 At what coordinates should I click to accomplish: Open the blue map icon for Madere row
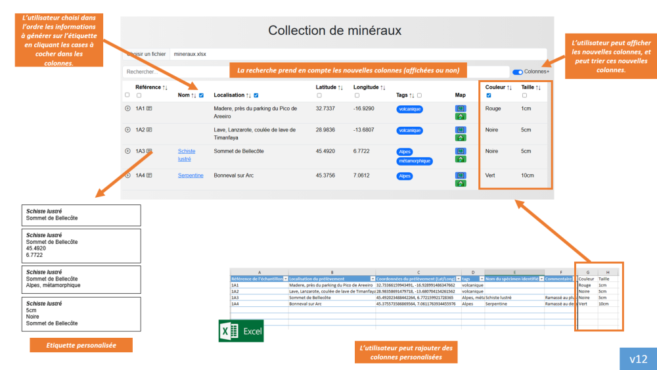point(461,108)
